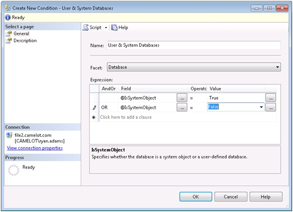Open ellipsis editor for first row field
This screenshot has width=293, height=212.
tap(182, 98)
